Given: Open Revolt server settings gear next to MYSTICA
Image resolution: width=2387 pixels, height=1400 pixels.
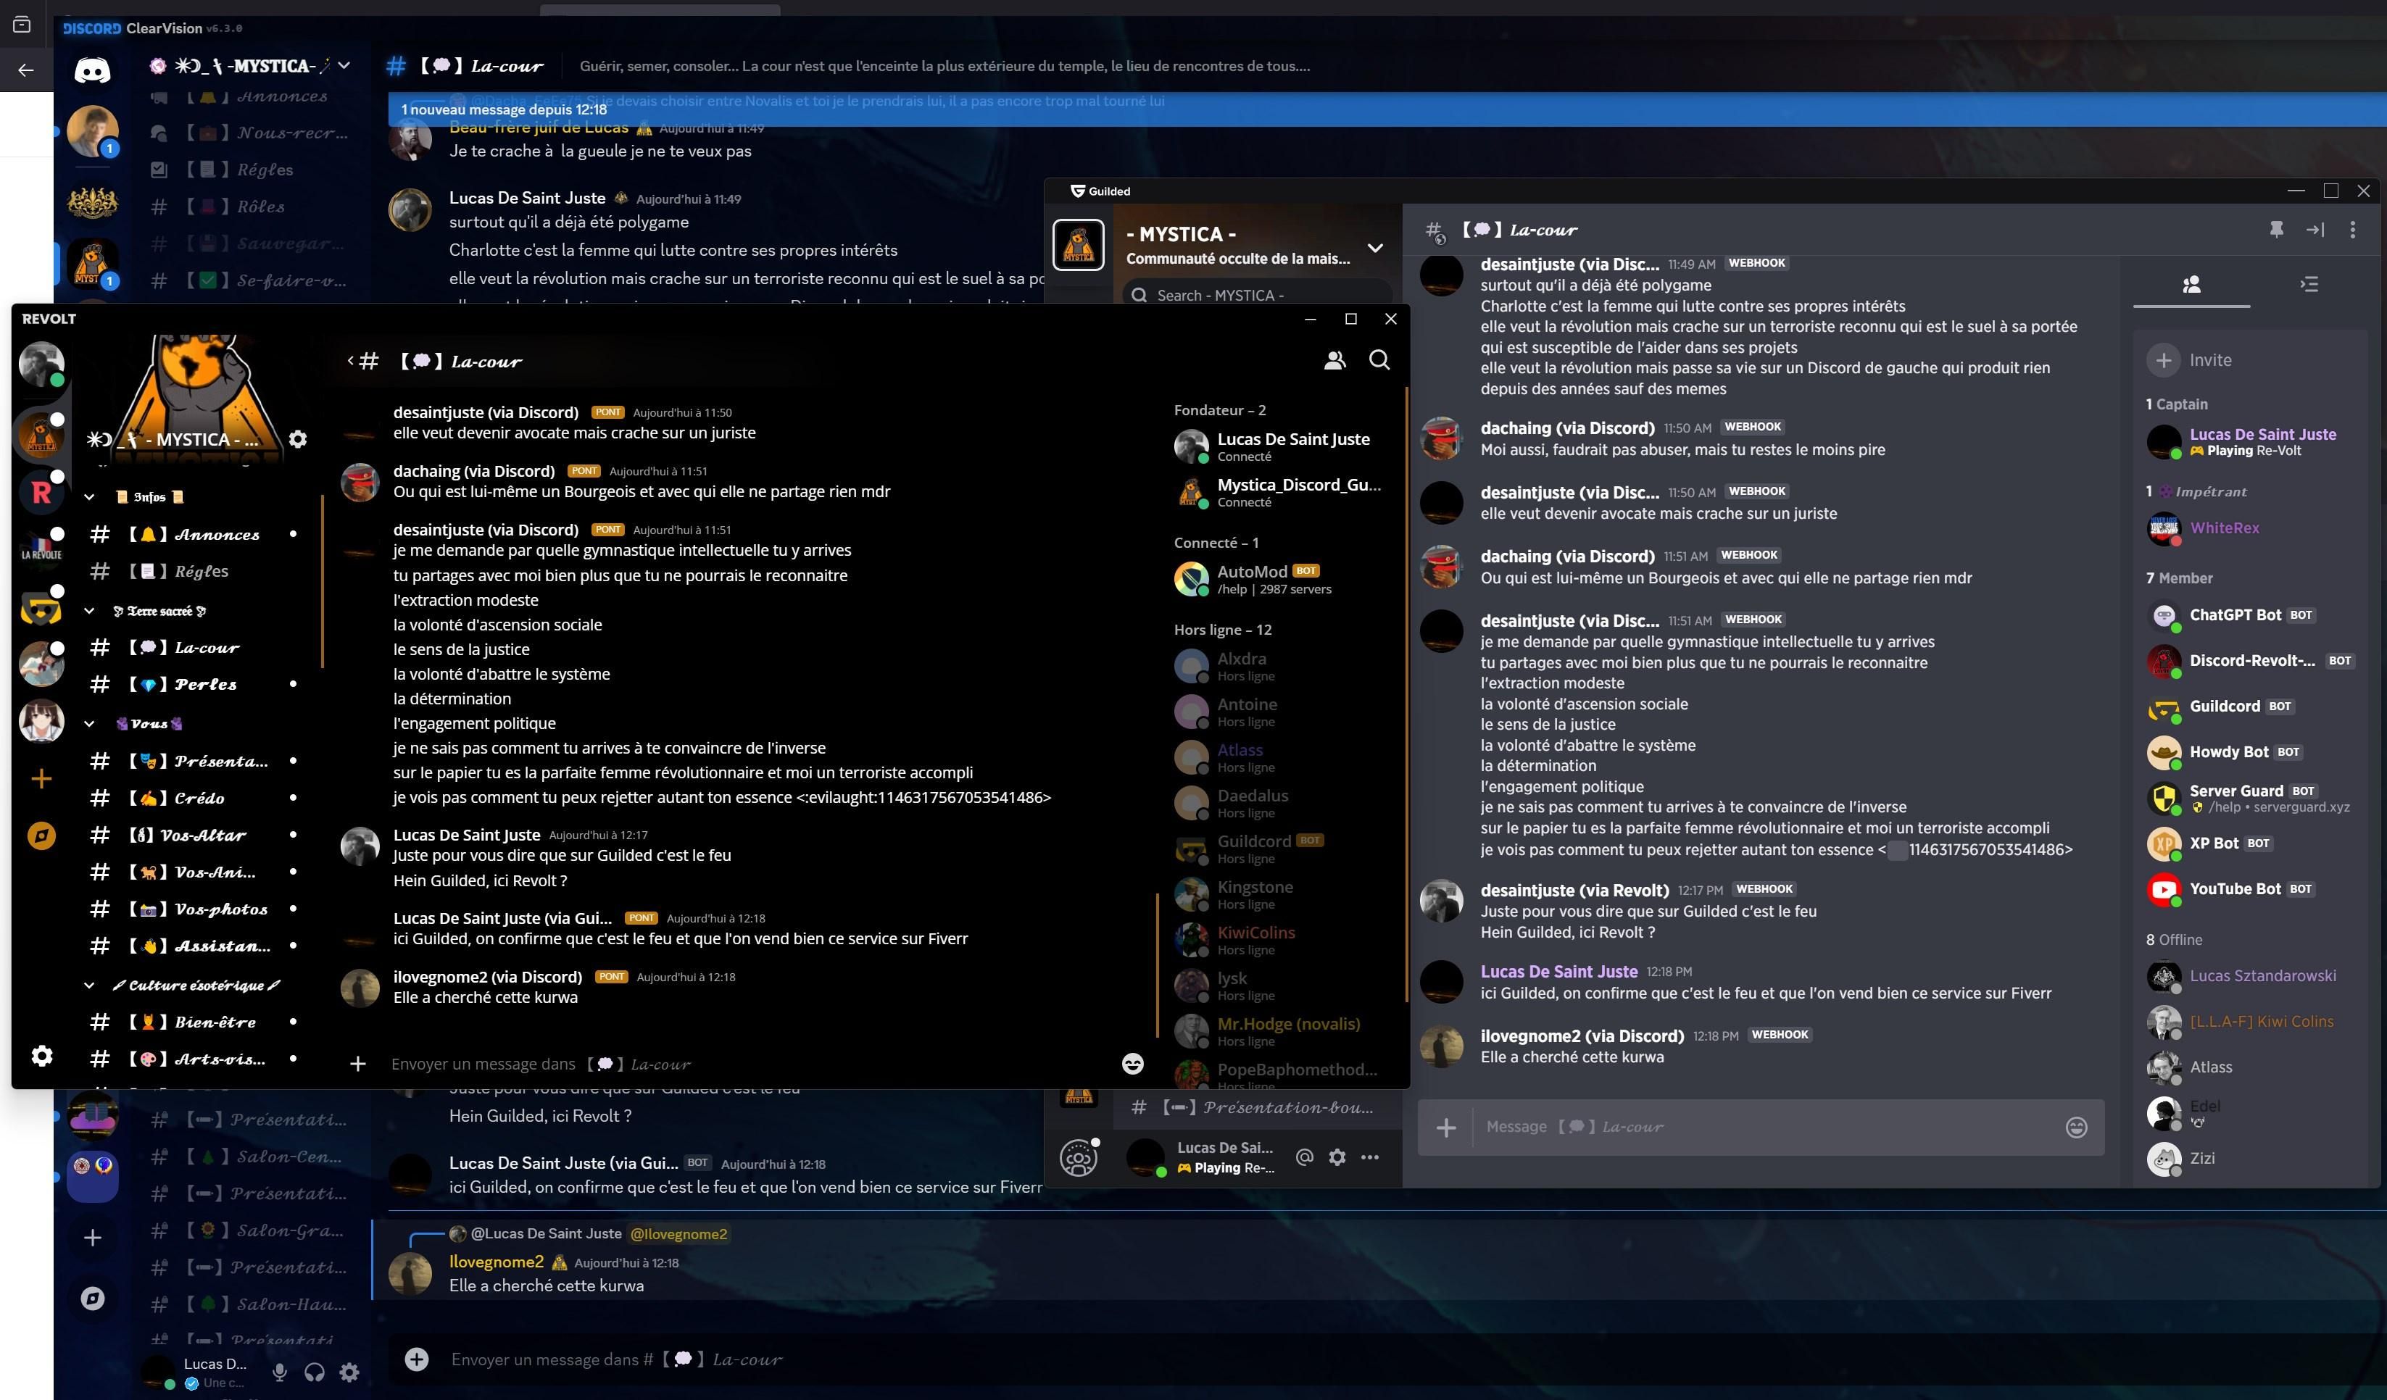Looking at the screenshot, I should [297, 438].
